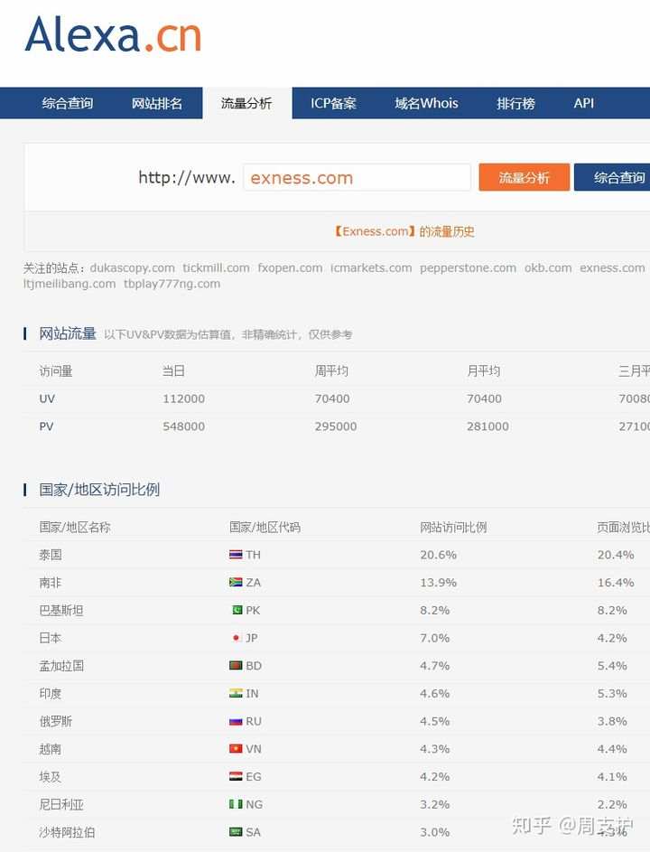
Task: Select the 流量分析 tab
Action: pos(246,103)
